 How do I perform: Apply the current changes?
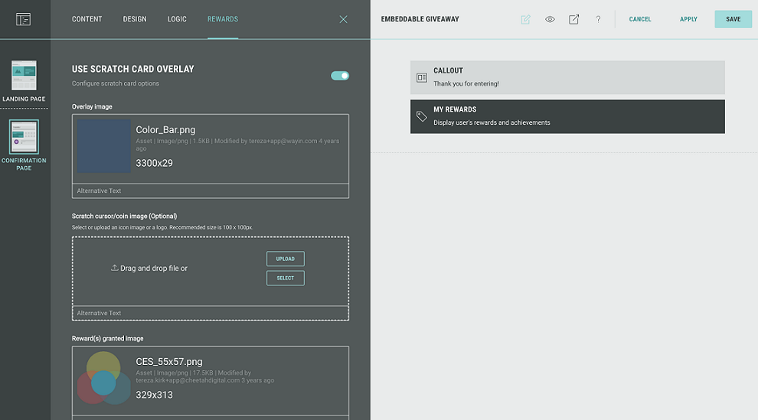tap(688, 19)
